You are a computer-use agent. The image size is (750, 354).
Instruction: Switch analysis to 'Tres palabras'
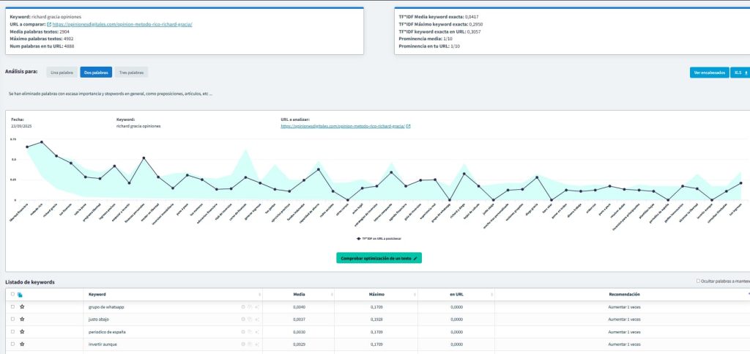[132, 73]
